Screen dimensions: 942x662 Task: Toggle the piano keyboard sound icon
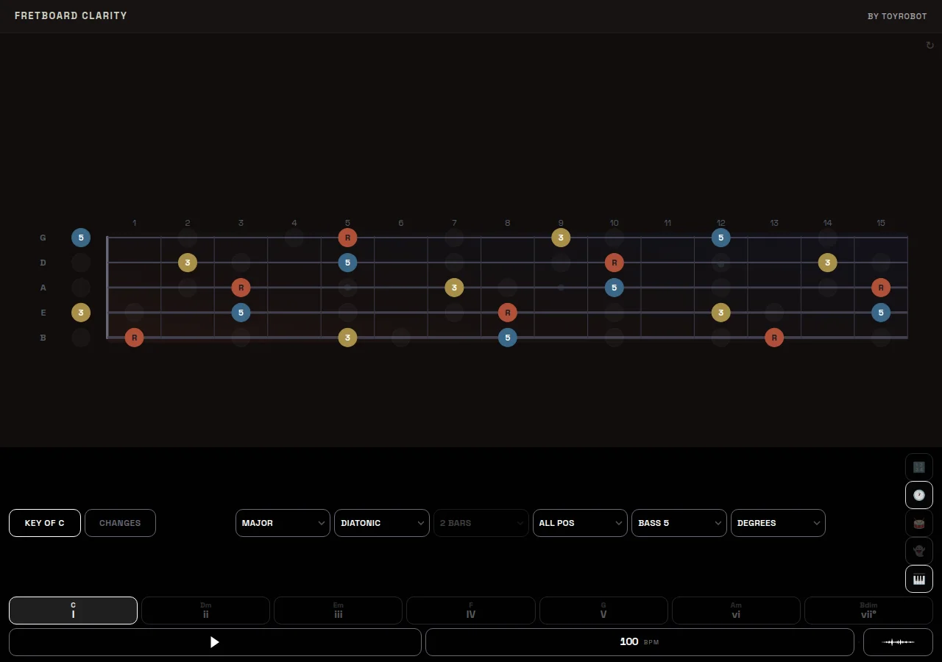[x=918, y=579]
